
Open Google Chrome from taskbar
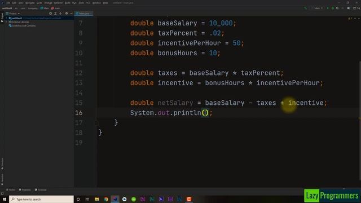(106, 199)
